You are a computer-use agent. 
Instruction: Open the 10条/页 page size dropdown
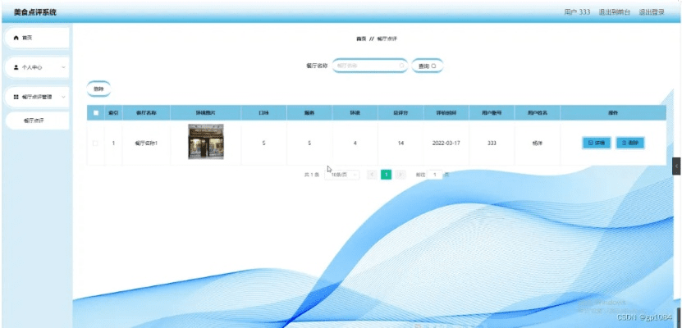click(x=342, y=175)
